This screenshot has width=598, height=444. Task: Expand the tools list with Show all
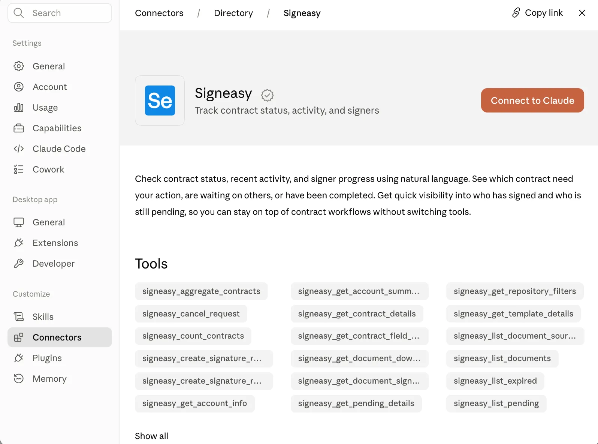(x=151, y=436)
